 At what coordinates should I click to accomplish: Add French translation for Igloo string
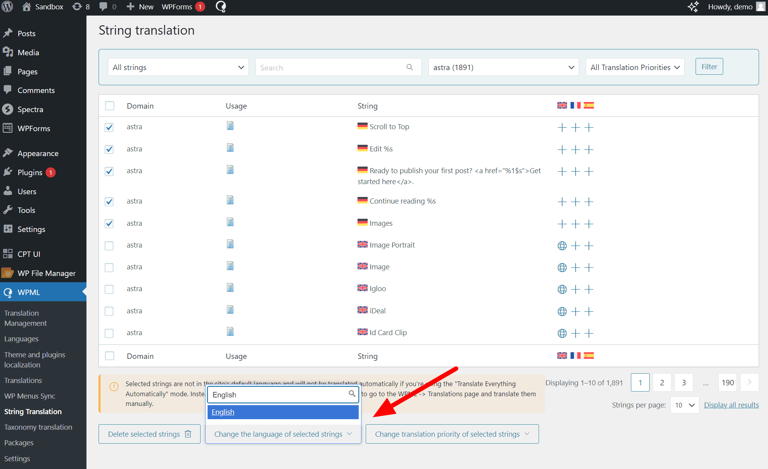click(x=575, y=289)
